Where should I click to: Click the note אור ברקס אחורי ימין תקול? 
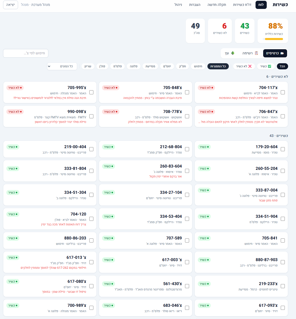166,176
